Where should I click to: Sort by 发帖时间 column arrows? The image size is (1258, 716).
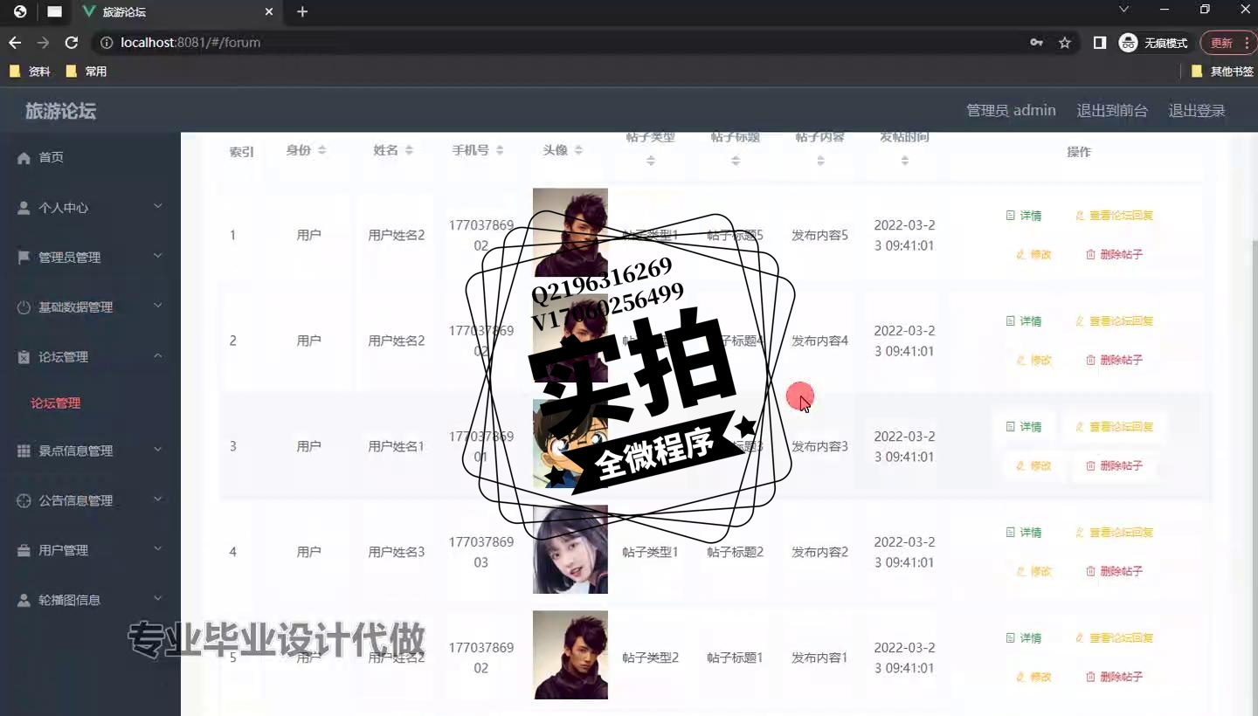[x=905, y=160]
